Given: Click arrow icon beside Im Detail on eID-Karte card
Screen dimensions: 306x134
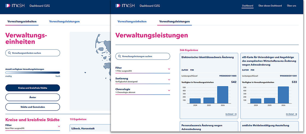Looking at the screenshot, I should click(x=296, y=114).
